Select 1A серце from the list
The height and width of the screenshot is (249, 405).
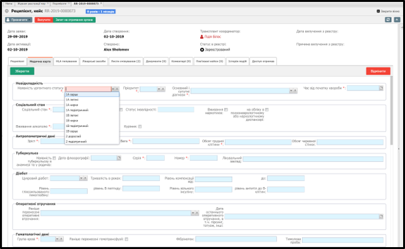(92, 95)
